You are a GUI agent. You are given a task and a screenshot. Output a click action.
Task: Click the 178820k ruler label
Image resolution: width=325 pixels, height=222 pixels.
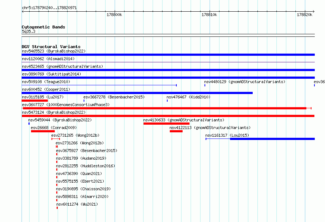(x=305, y=15)
